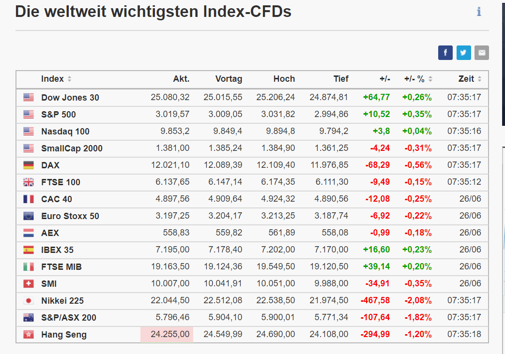Click the highlighted Hang Seng price cell
Image resolution: width=505 pixels, height=354 pixels.
[167, 335]
